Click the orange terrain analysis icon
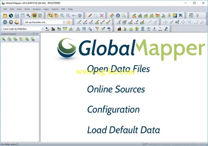 click(x=134, y=15)
